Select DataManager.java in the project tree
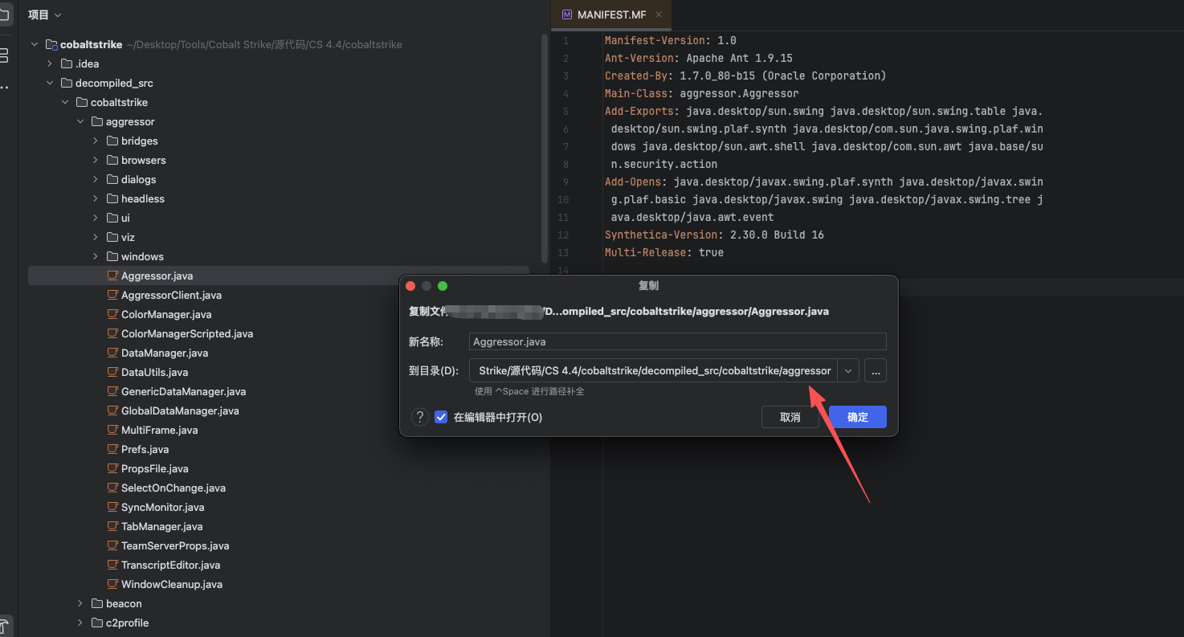Viewport: 1184px width, 637px height. tap(164, 353)
